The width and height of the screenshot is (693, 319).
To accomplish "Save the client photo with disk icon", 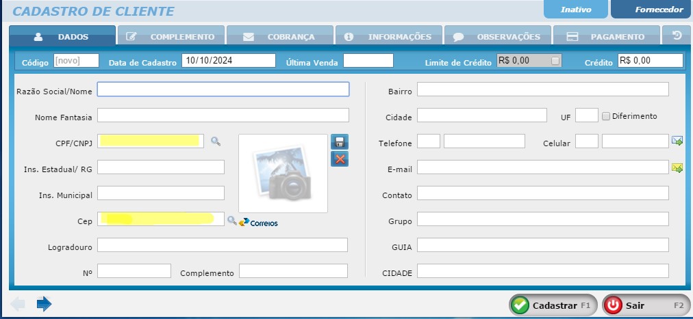I will click(340, 142).
